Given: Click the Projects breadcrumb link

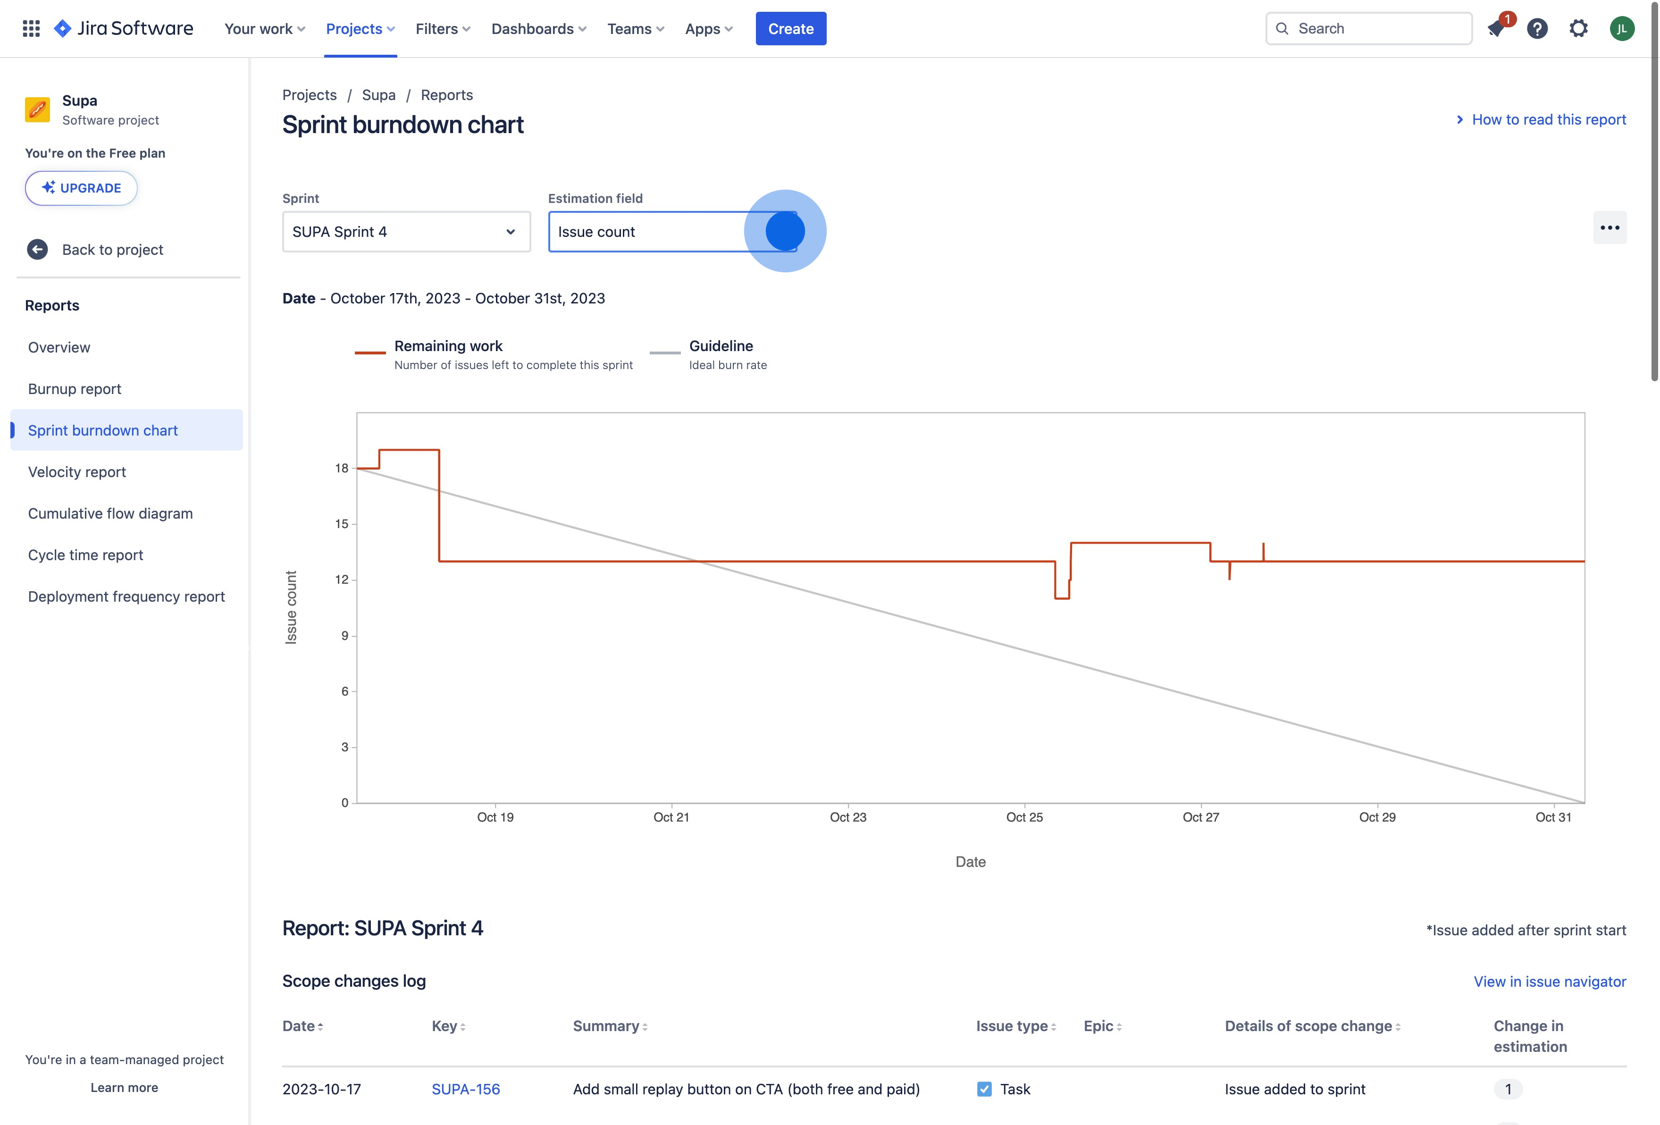Looking at the screenshot, I should point(309,95).
